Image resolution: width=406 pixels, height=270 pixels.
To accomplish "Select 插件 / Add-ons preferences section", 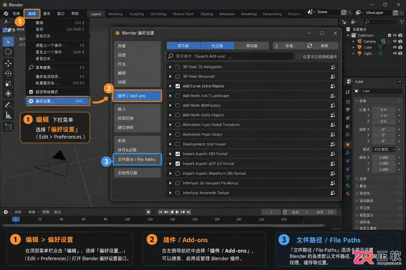I will [137, 96].
